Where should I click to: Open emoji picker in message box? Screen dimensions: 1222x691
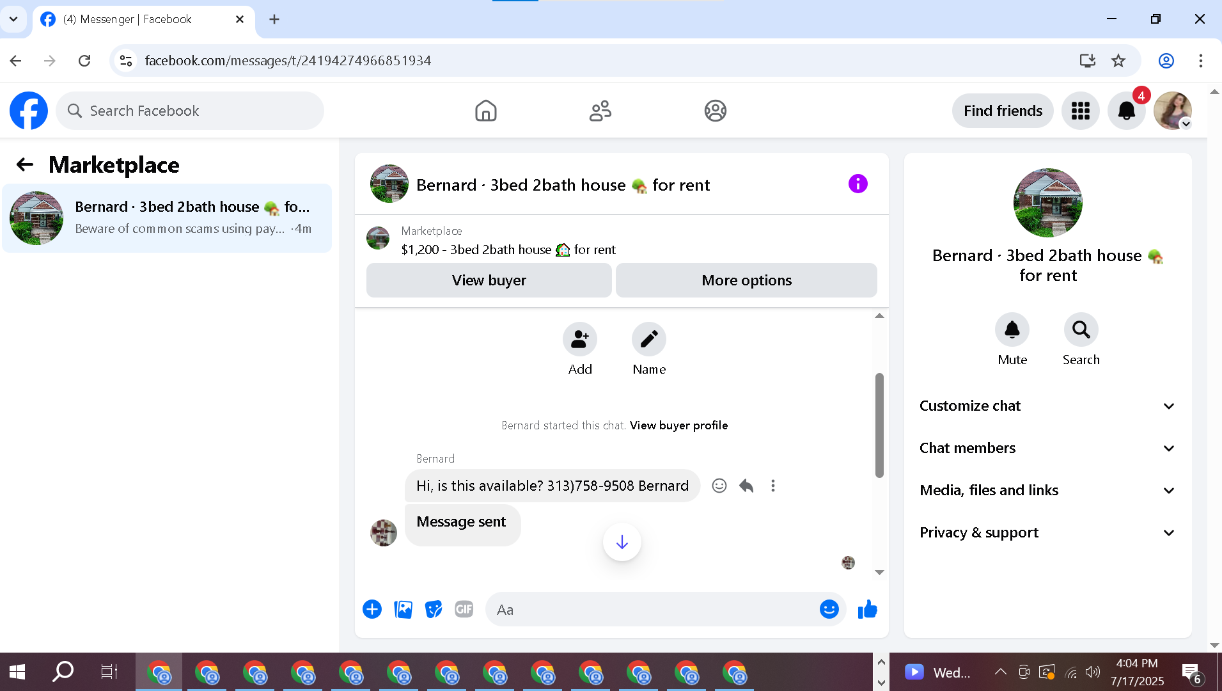coord(829,610)
